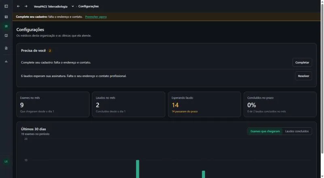This screenshot has width=324, height=178.
Task: Click '6 laudos esperam sua assinatura' message
Action: click(74, 76)
